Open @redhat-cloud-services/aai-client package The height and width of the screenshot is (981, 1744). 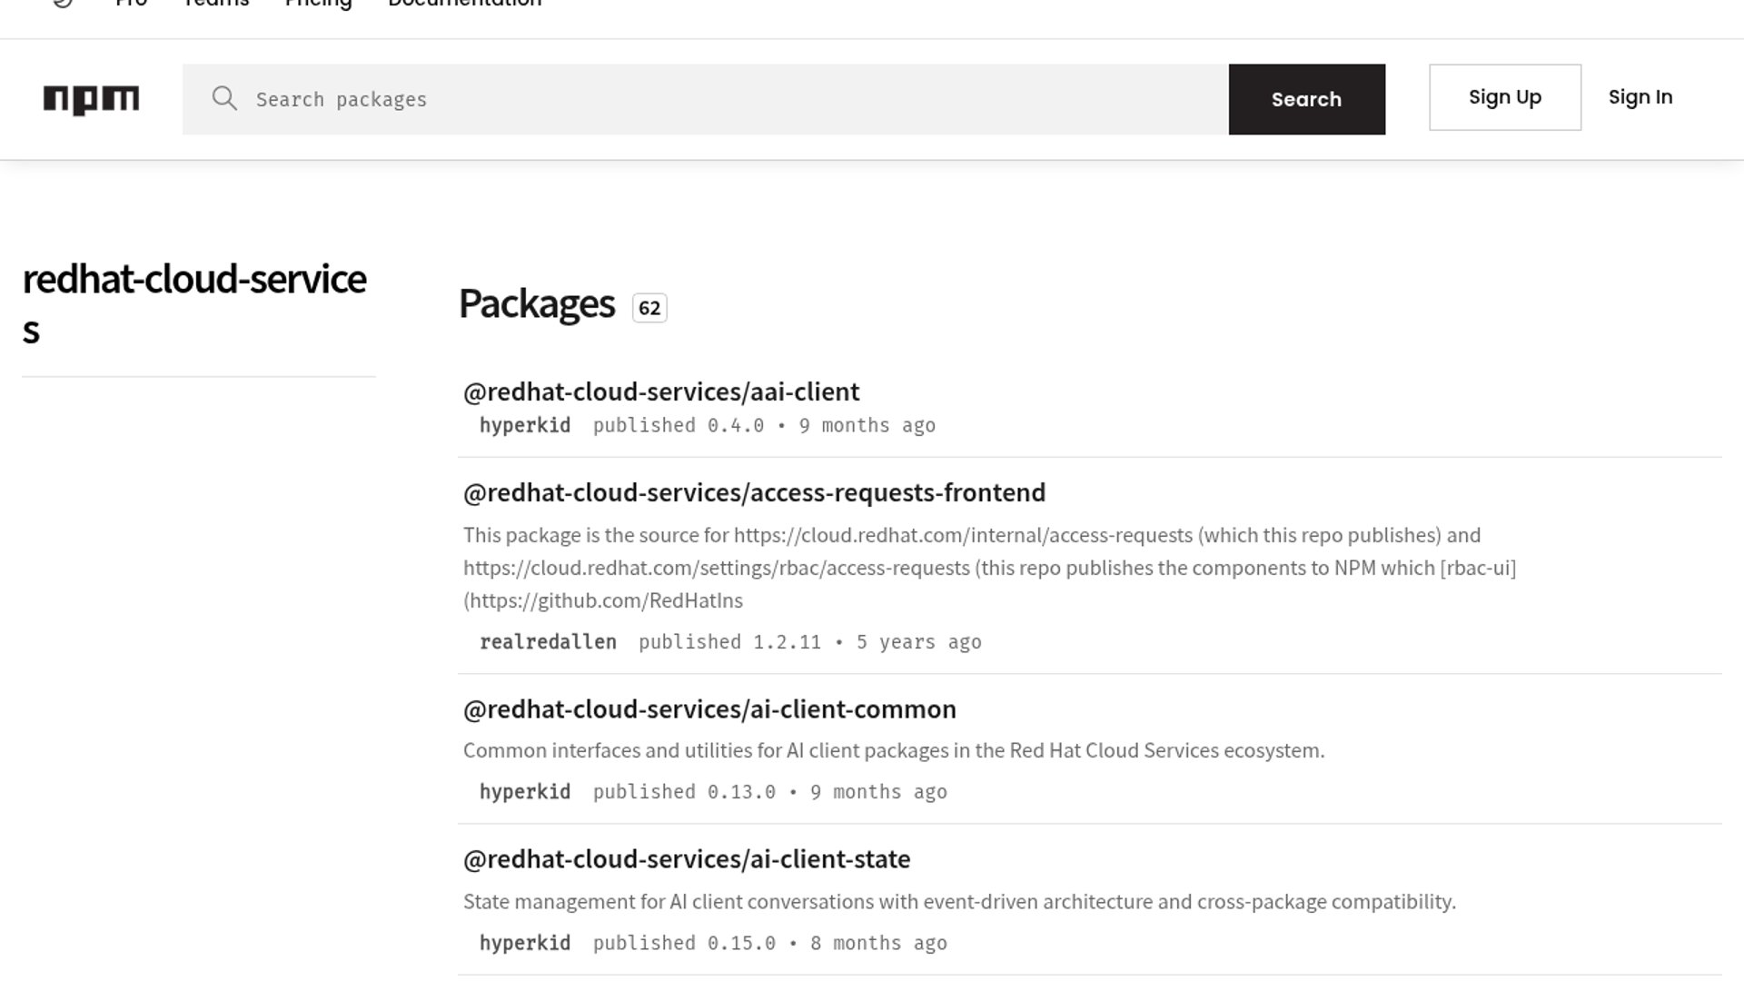point(661,391)
